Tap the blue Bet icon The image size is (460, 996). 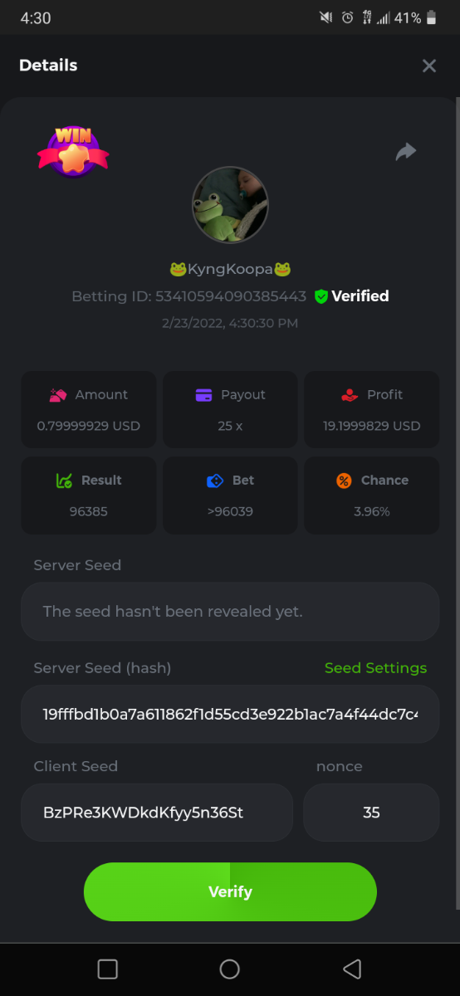pyautogui.click(x=214, y=481)
